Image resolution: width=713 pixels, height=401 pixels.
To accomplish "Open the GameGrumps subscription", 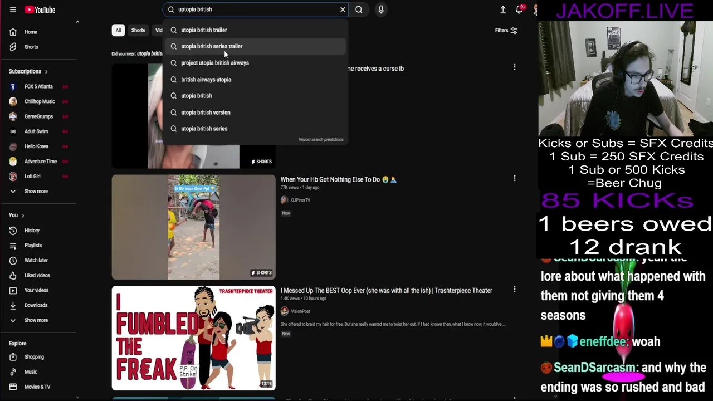I will click(x=39, y=116).
